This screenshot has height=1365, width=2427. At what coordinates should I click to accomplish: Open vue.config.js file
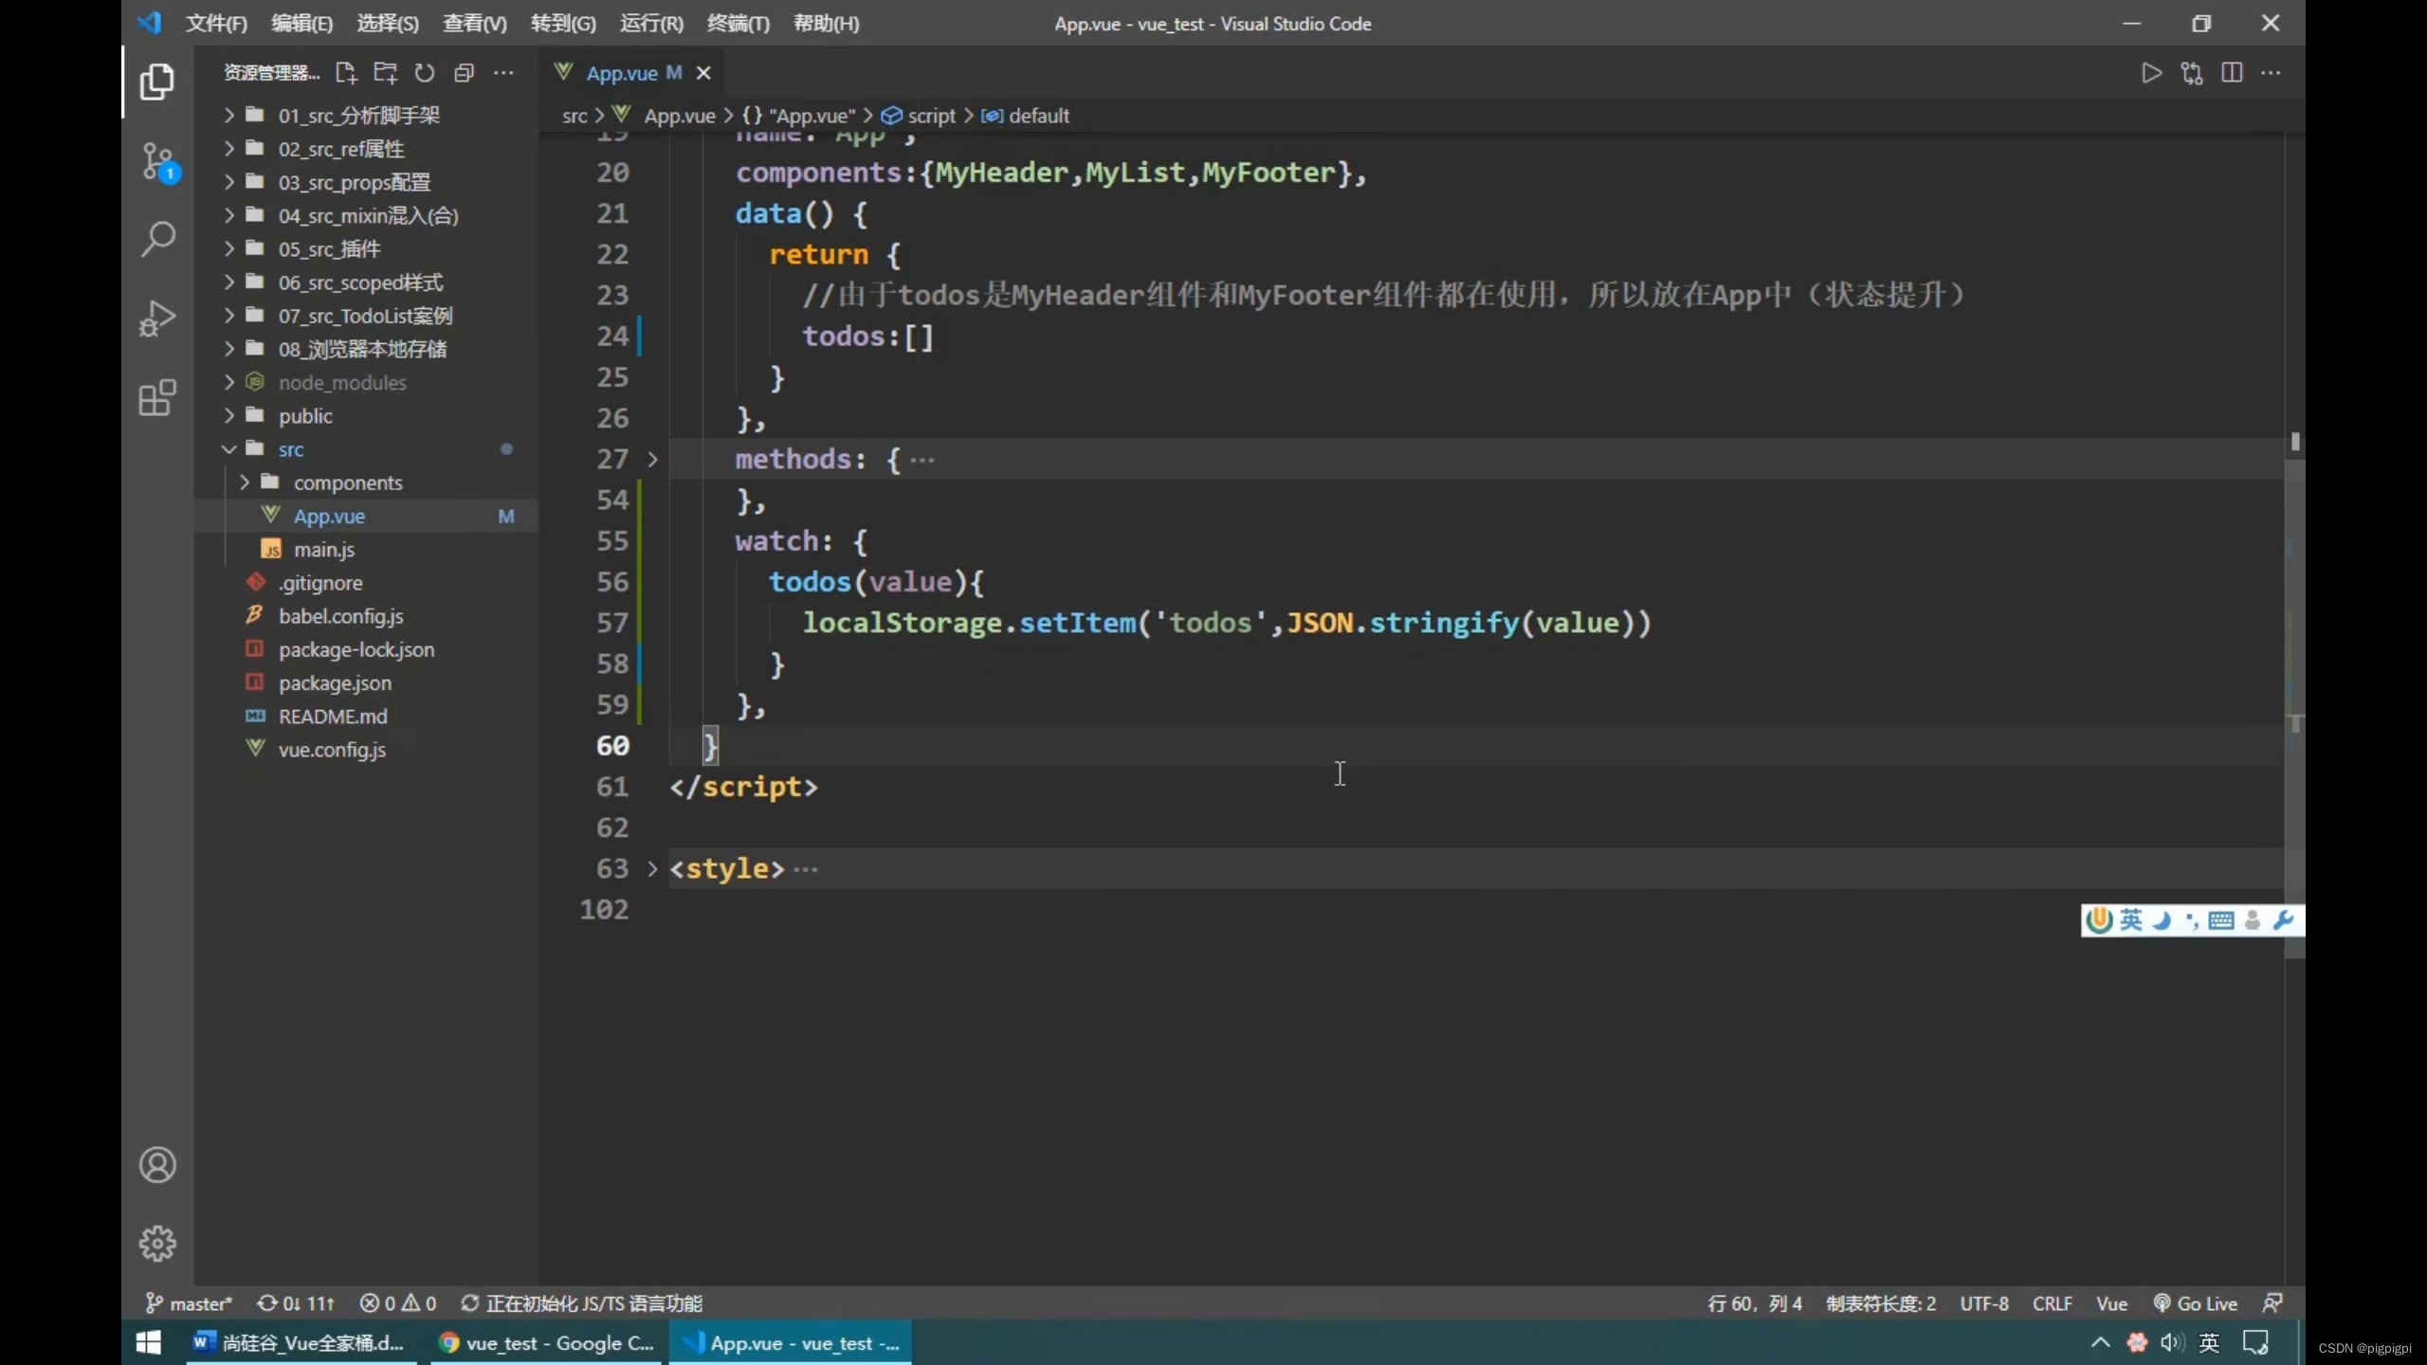(x=366, y=750)
